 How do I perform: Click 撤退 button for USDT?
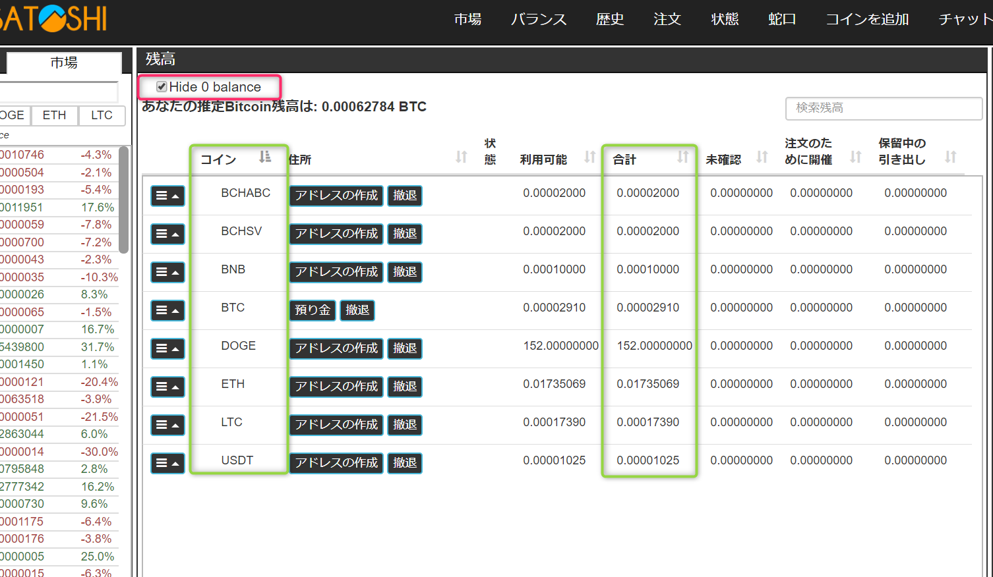point(405,463)
